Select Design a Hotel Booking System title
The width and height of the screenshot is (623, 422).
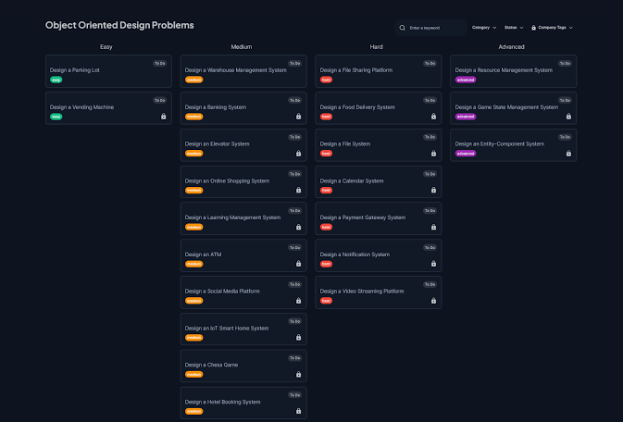pos(222,402)
